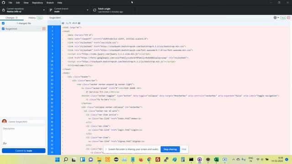Open the Help menu

[60, 3]
